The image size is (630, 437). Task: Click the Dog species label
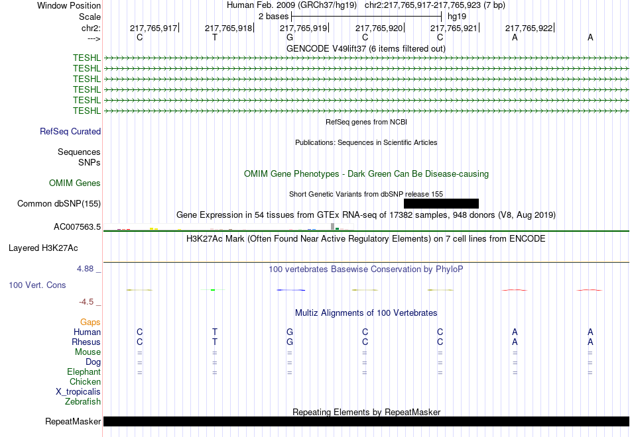pos(94,362)
